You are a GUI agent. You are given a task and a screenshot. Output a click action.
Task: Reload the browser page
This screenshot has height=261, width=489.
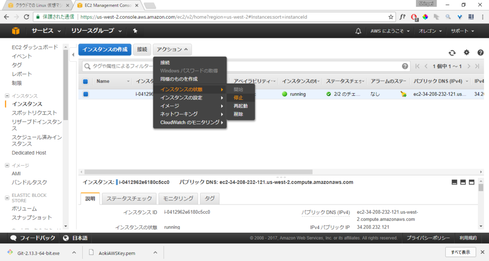pos(27,17)
